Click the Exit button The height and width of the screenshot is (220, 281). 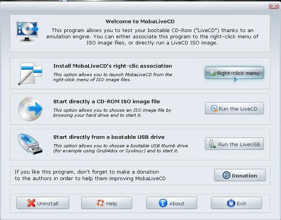(x=237, y=203)
